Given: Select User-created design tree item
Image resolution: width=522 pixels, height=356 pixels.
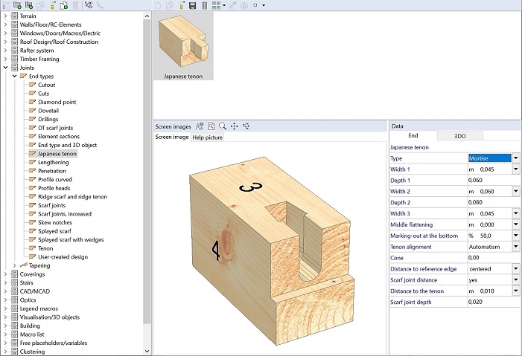Looking at the screenshot, I should [x=63, y=257].
